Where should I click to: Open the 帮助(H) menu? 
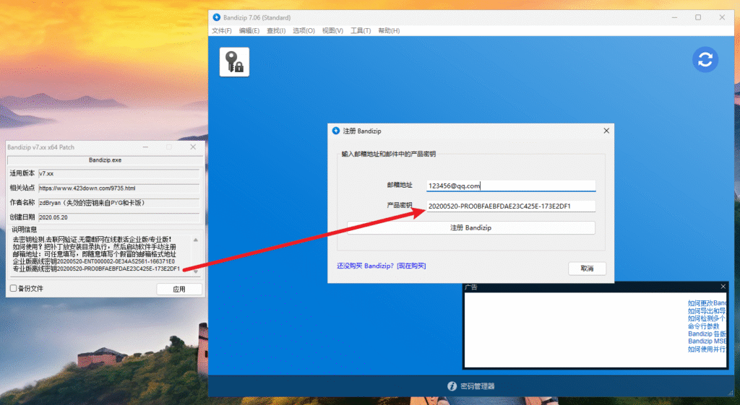(388, 30)
